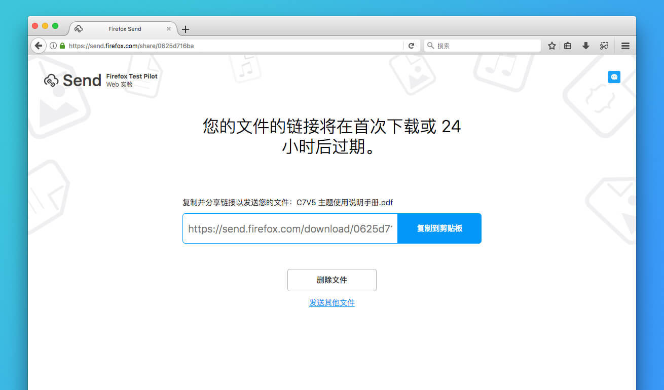Viewport: 664px width, 390px height.
Task: Open a new tab with plus button
Action: pos(186,29)
